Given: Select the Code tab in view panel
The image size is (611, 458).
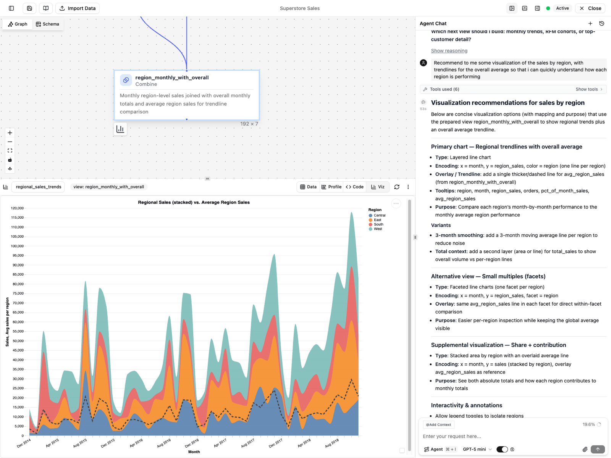Looking at the screenshot, I should (x=354, y=187).
